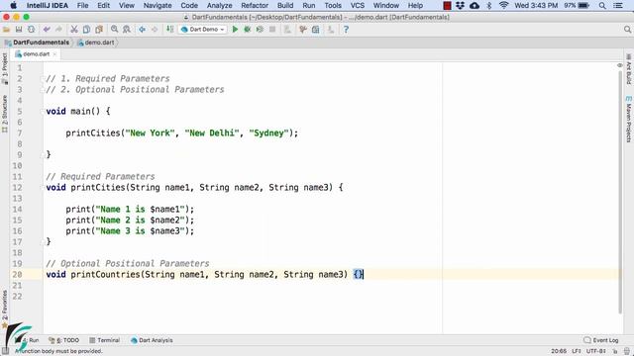
Task: Click the navigate Back arrow icon
Action: (142, 30)
